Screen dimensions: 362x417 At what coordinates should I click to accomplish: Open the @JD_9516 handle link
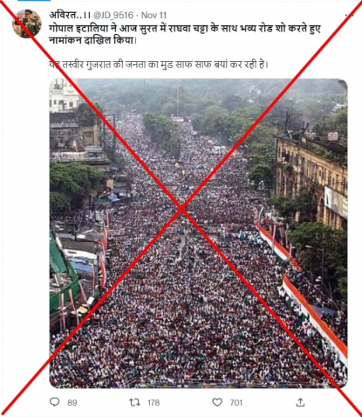113,15
